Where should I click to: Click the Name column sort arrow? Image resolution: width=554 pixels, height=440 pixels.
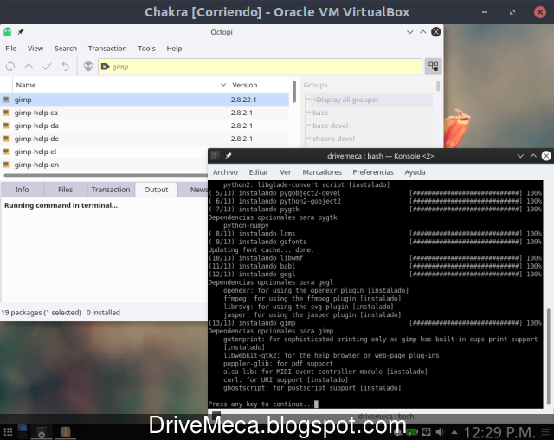(x=223, y=85)
